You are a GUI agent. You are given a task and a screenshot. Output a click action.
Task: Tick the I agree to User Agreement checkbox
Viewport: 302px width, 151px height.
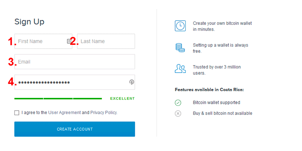tap(17, 113)
